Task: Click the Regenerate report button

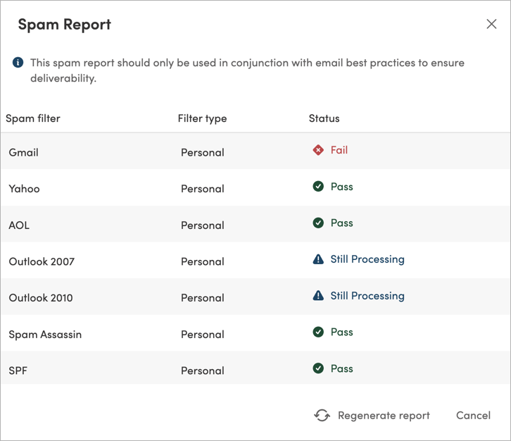Action: pyautogui.click(x=372, y=415)
